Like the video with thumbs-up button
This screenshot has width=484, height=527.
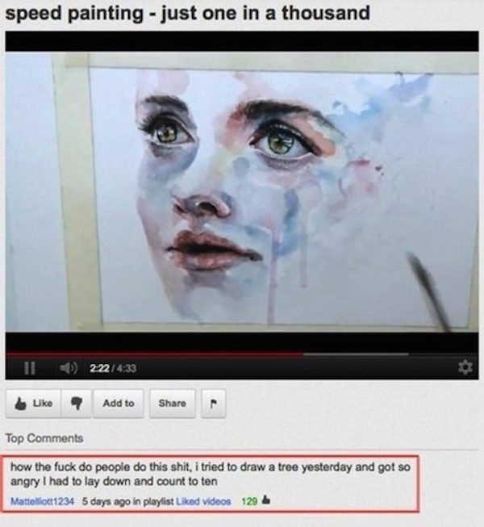tap(34, 403)
